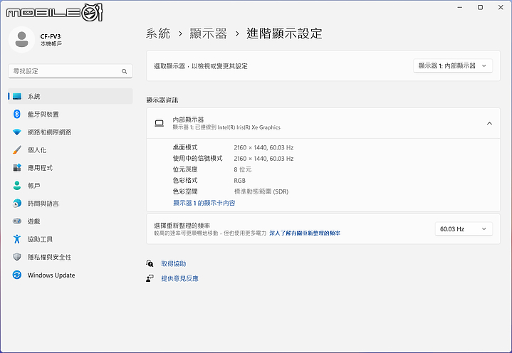Go to 顯示器 breadcrumb

coord(209,33)
